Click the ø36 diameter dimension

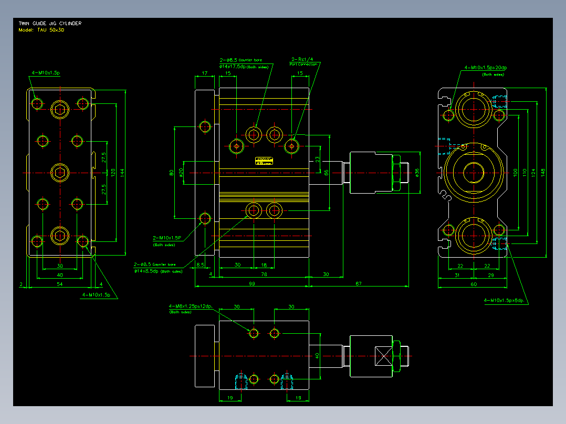point(417,173)
